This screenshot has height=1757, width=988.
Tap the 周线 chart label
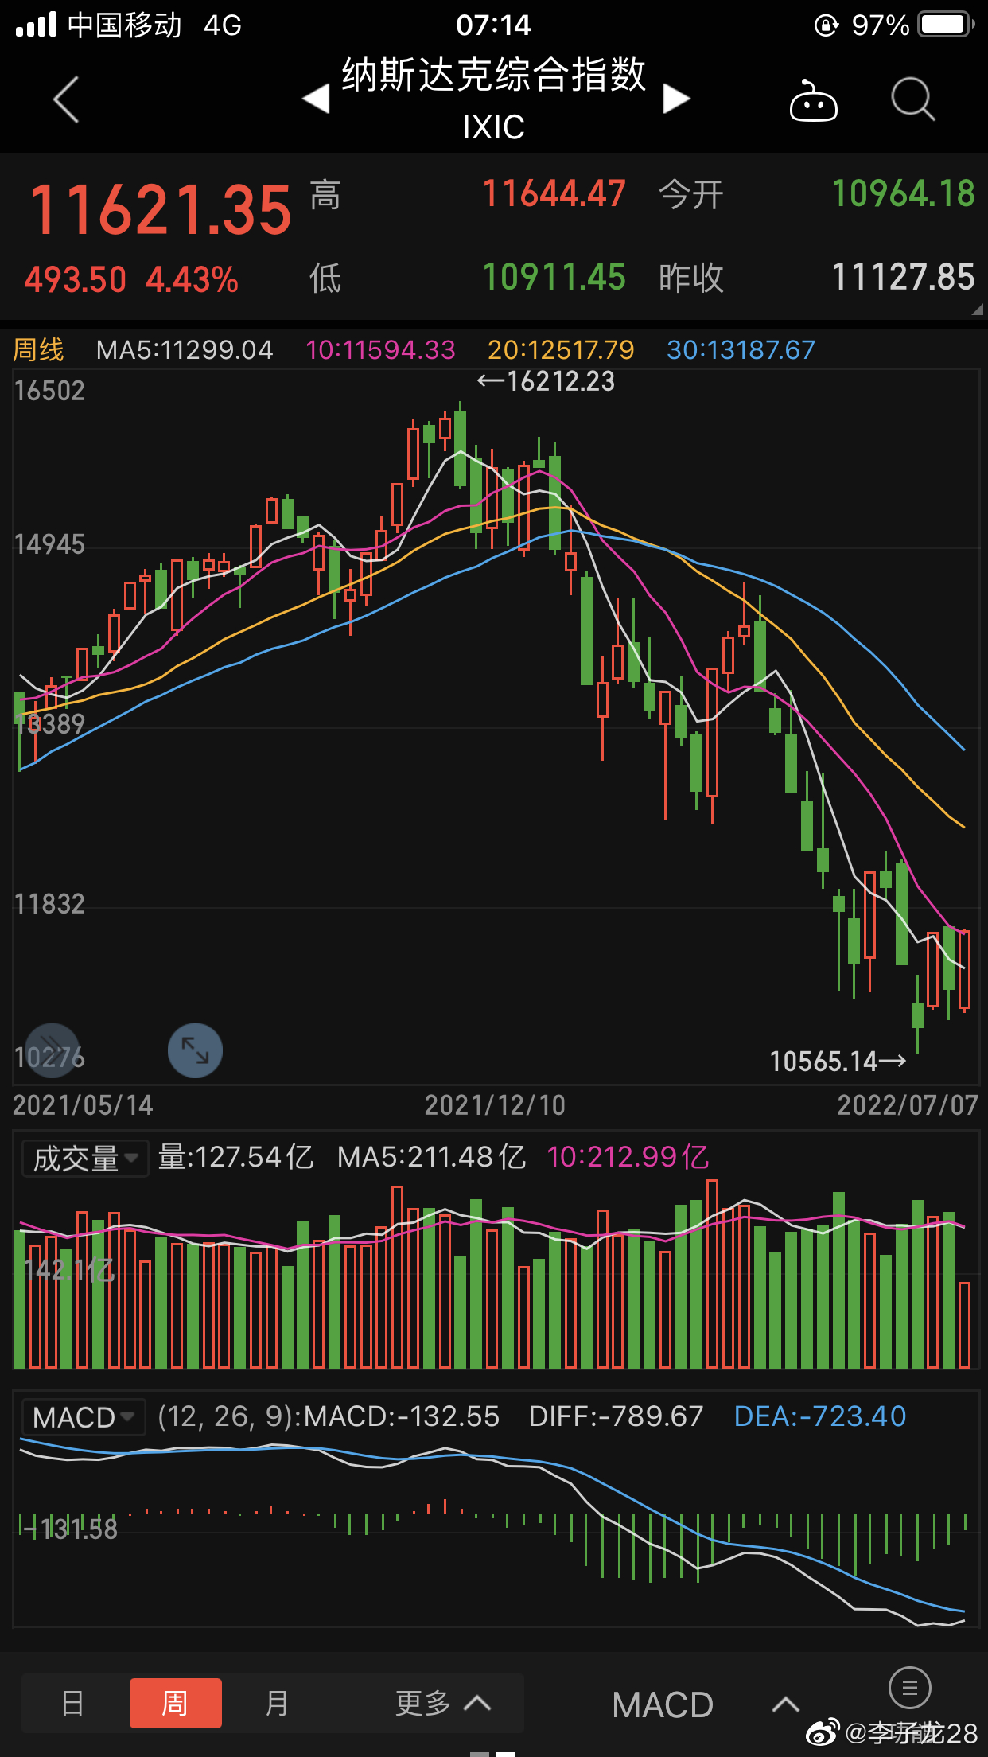[38, 349]
